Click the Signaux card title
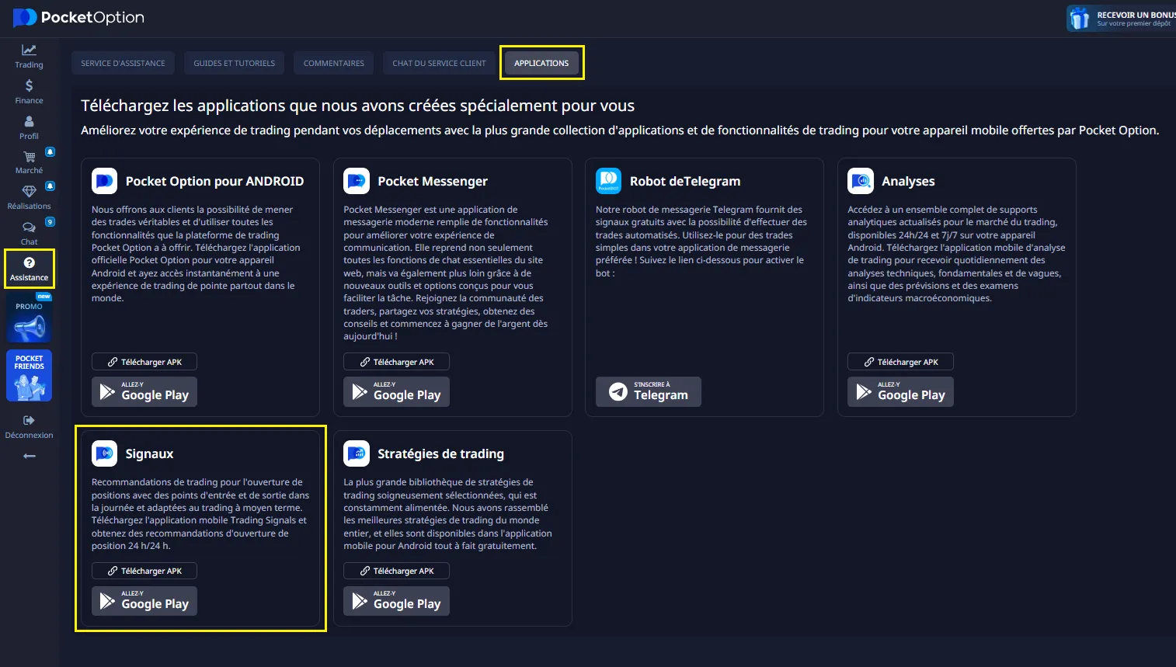The image size is (1176, 667). point(149,454)
